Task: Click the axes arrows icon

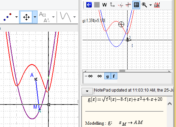Action: tap(112, 5)
